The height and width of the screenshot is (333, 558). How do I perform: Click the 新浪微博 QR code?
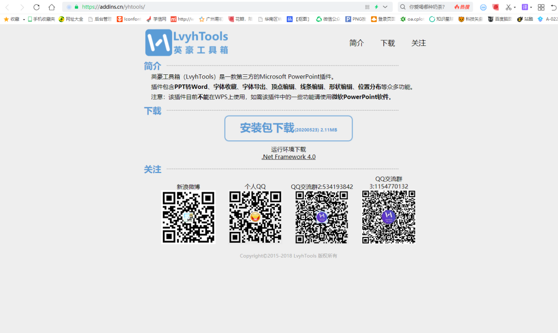pos(189,217)
